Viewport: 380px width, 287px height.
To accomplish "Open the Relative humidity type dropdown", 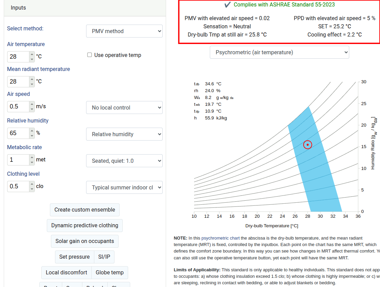I will tap(124, 134).
